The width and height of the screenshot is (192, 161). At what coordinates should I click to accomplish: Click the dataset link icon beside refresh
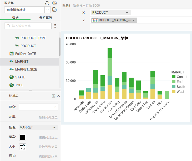click(x=54, y=3)
